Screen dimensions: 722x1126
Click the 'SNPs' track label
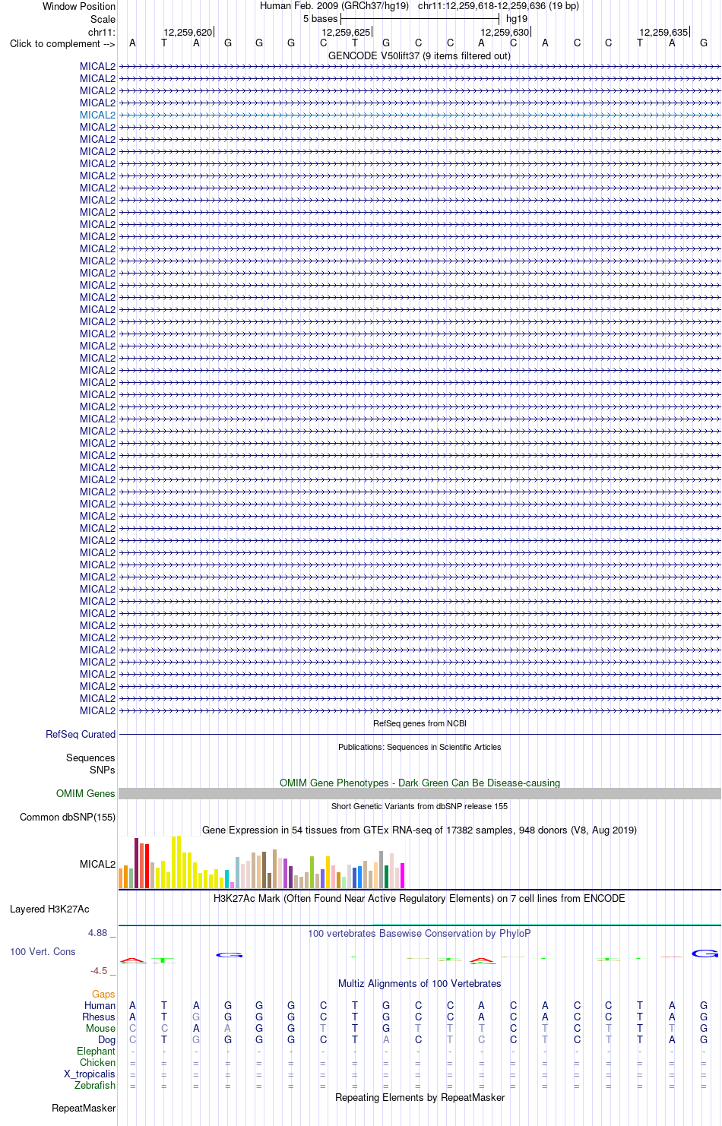coord(103,770)
